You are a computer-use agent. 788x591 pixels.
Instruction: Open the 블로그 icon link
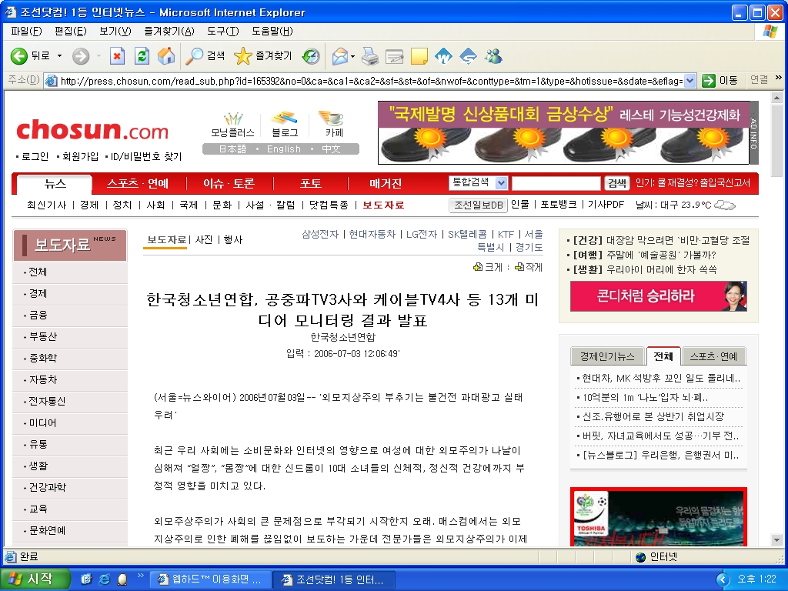[x=285, y=124]
